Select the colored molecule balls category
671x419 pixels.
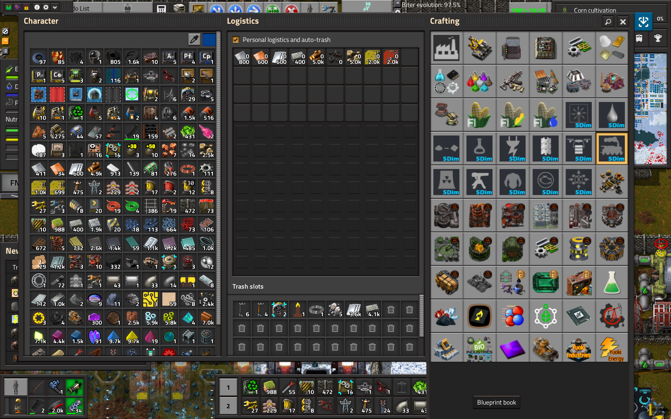click(513, 316)
